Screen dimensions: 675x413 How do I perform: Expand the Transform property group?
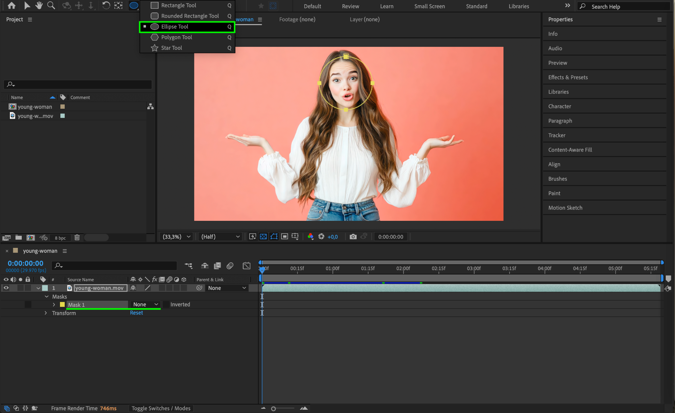(x=46, y=313)
